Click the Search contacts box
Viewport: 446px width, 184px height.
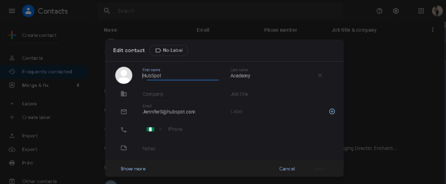[x=220, y=11]
